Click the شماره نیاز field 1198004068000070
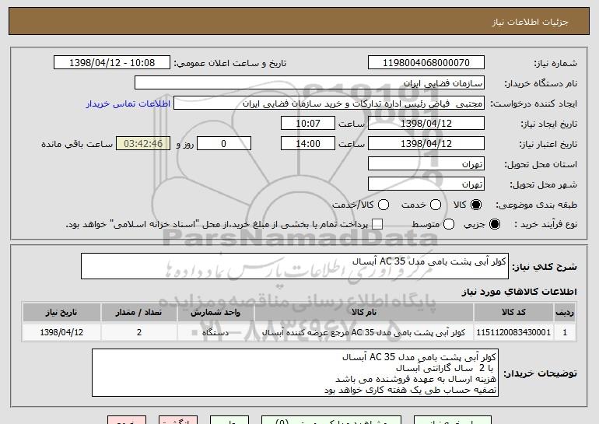 point(426,63)
